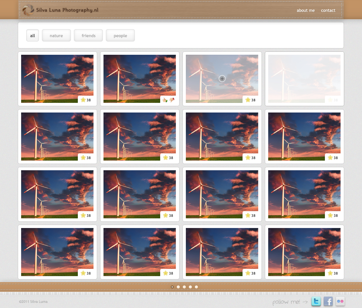Filter the gallery by "people"

pos(120,35)
